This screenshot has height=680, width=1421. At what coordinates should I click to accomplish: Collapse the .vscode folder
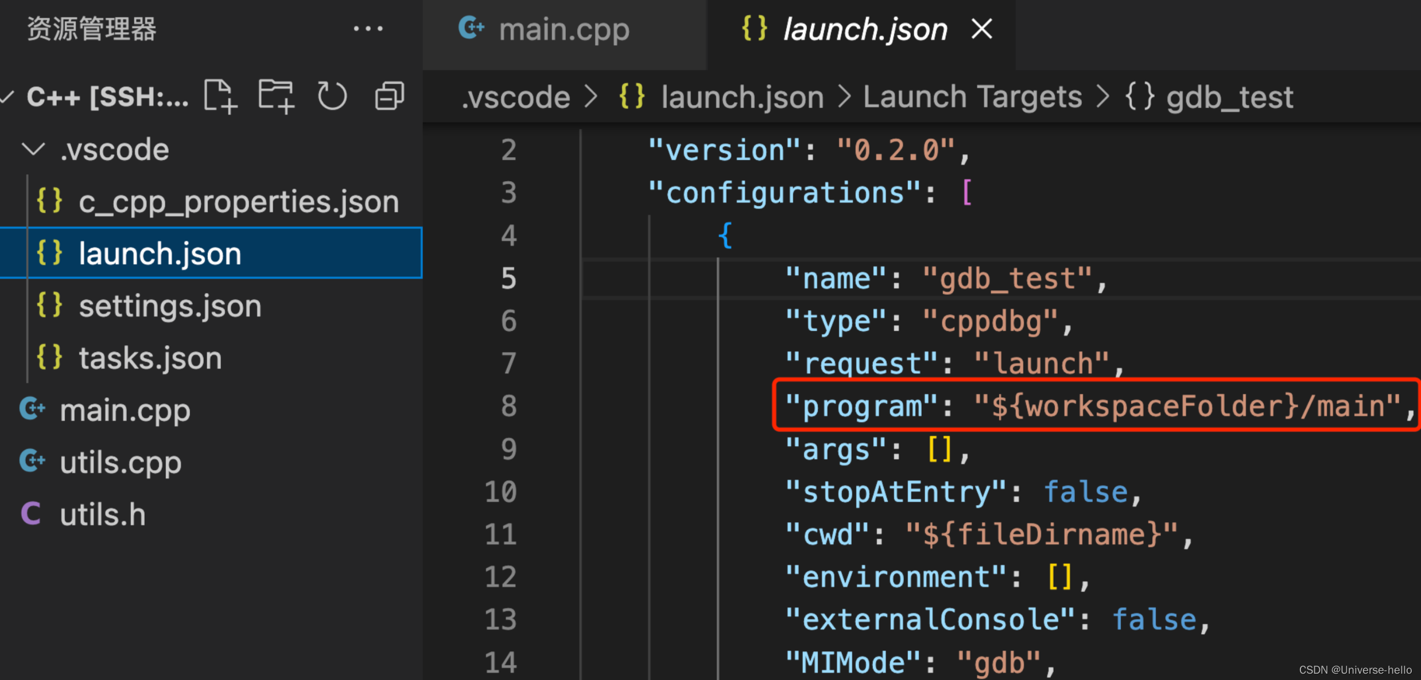click(x=33, y=149)
